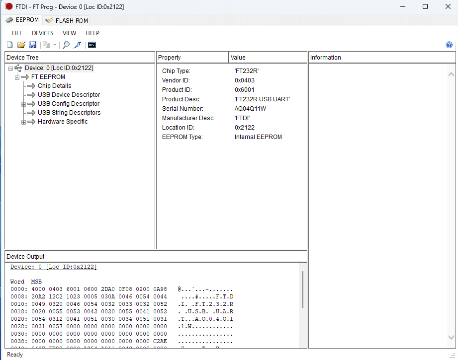This screenshot has width=458, height=360.
Task: Click hex row 0018: in Device Output
Action: 121,311
